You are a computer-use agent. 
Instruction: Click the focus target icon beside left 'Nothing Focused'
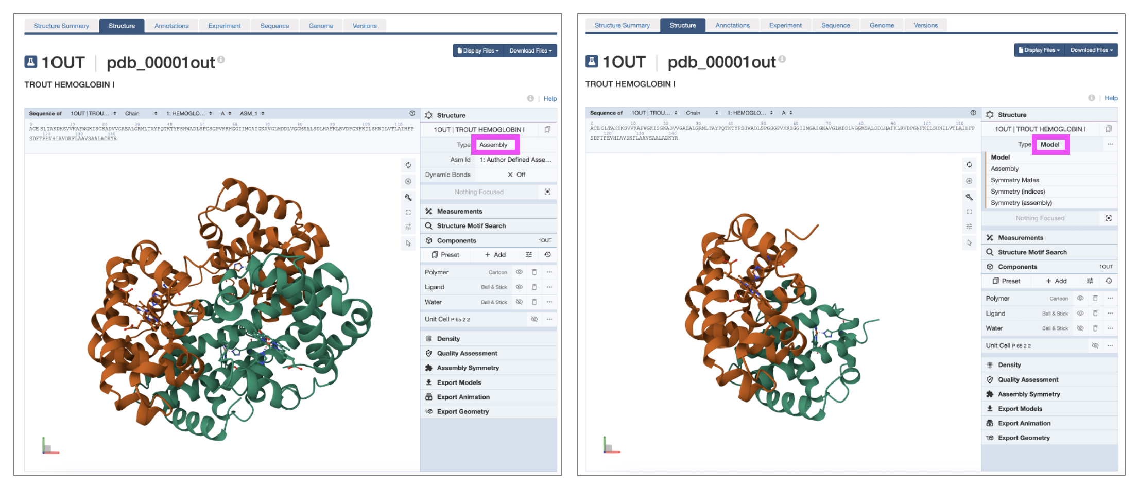point(547,192)
